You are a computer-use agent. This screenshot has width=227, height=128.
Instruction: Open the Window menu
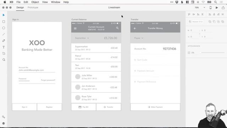pyautogui.click(x=56, y=2)
